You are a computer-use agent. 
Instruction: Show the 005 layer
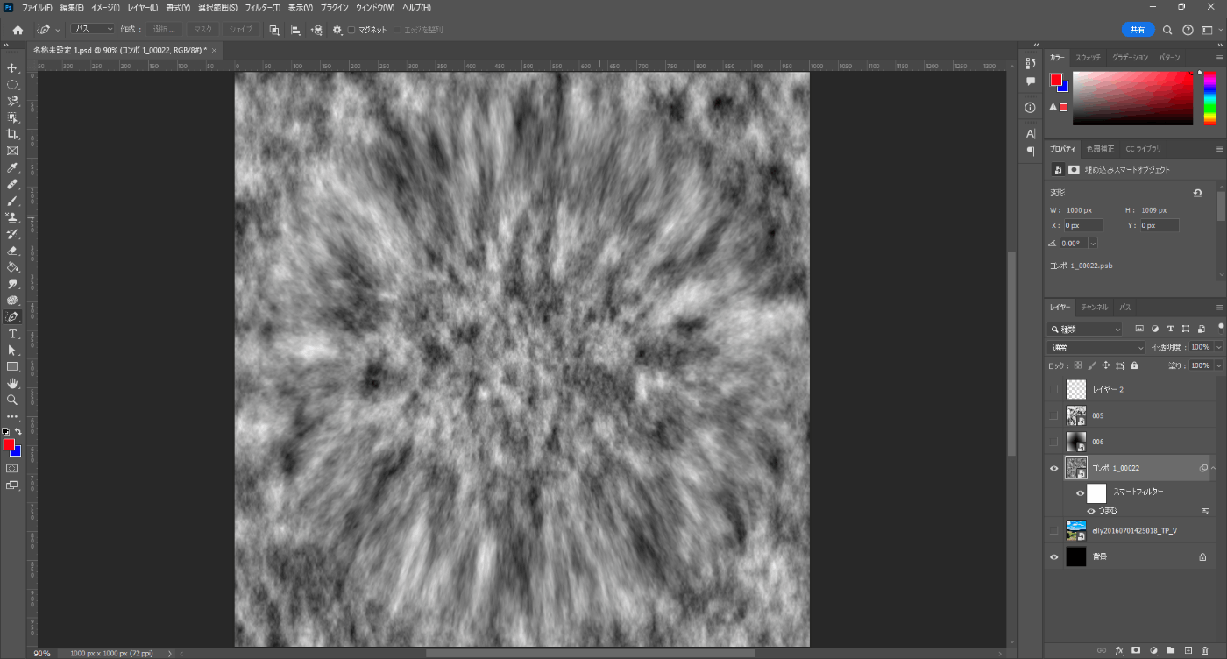click(1054, 415)
